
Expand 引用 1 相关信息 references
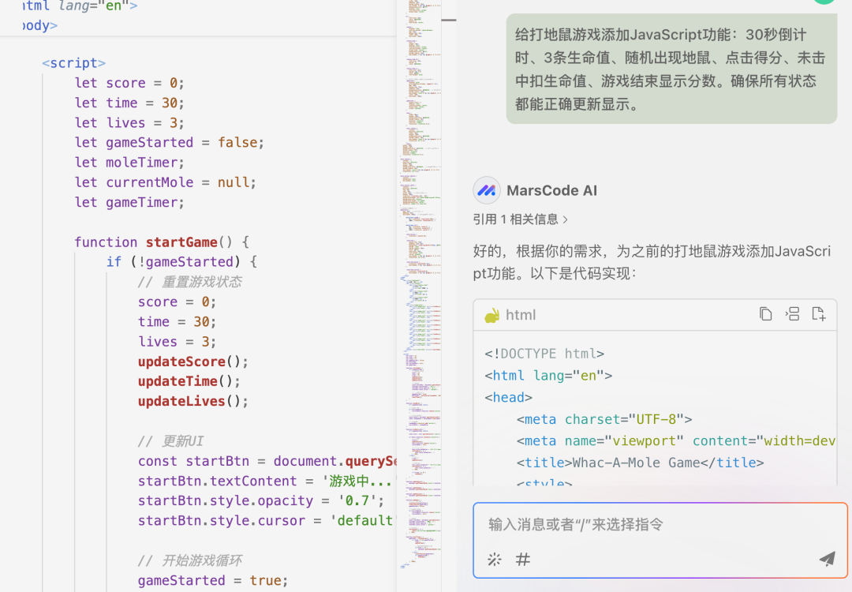[520, 219]
